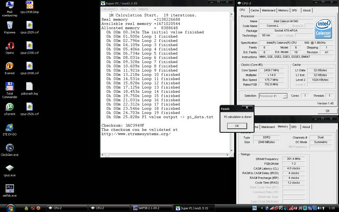The height and width of the screenshot is (212, 339).
Task: Open cpuz-2330.cvf file
Action: [x=29, y=48]
